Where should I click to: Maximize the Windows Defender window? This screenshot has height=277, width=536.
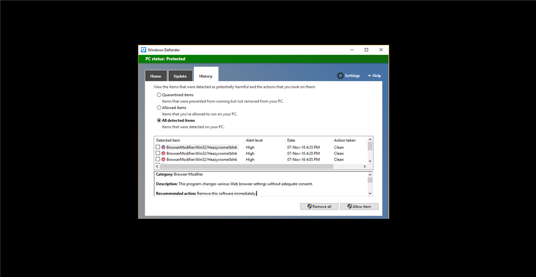366,50
